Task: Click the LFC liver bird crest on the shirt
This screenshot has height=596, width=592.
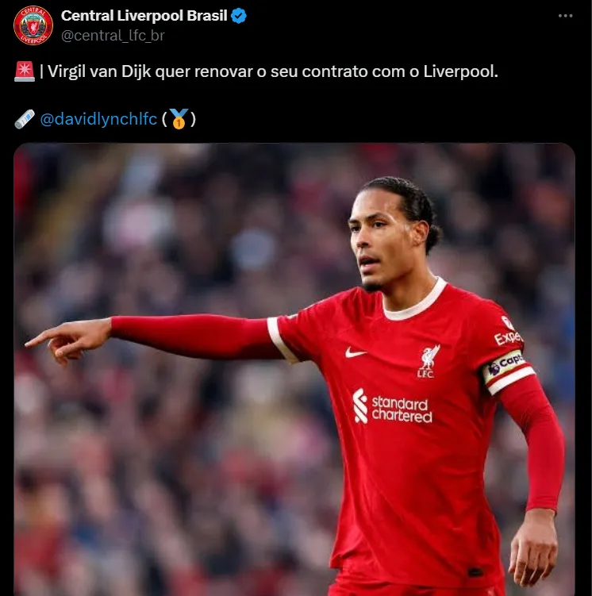Action: click(428, 361)
